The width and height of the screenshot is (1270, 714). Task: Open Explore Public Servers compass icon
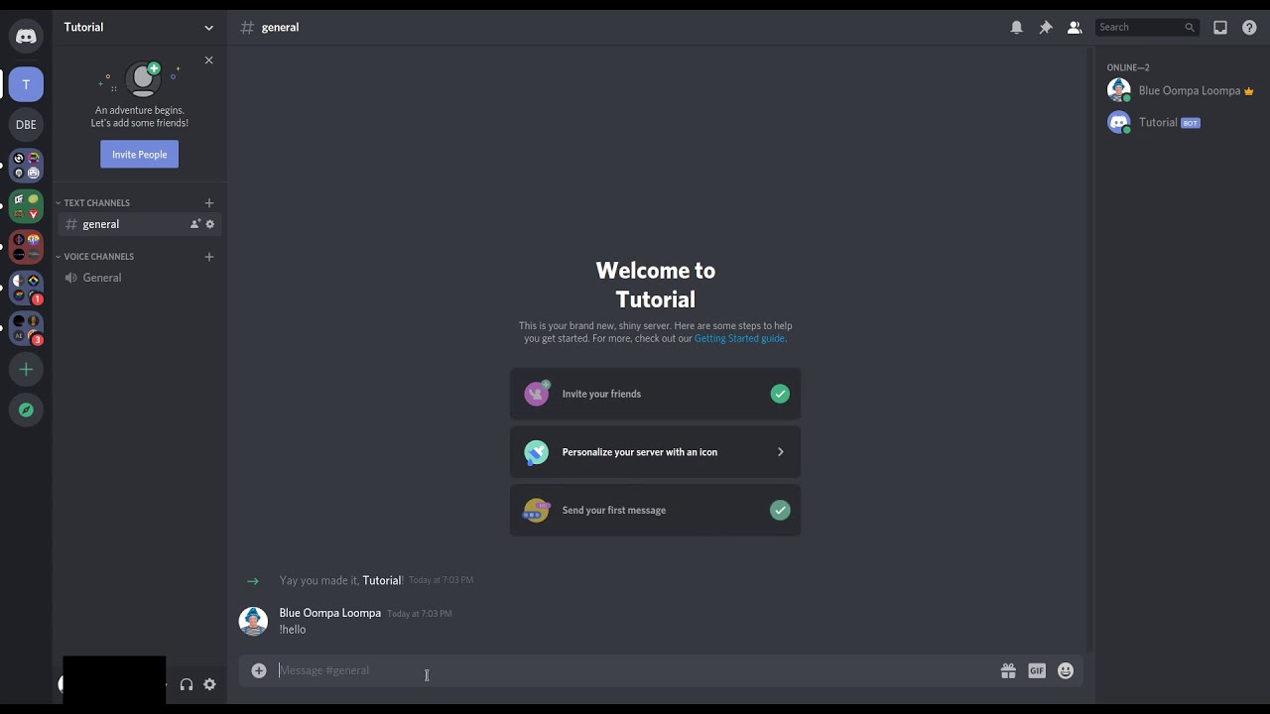click(26, 410)
